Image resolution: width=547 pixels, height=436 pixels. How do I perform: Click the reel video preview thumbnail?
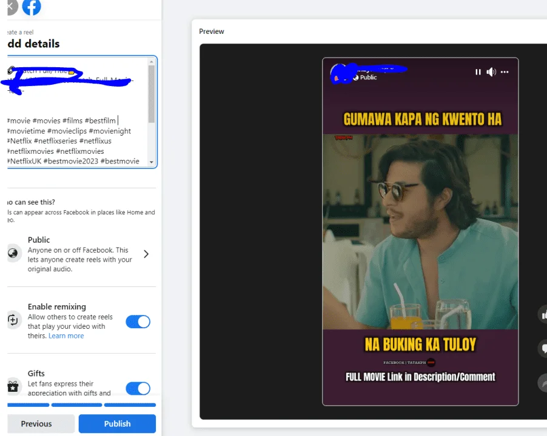(x=420, y=231)
